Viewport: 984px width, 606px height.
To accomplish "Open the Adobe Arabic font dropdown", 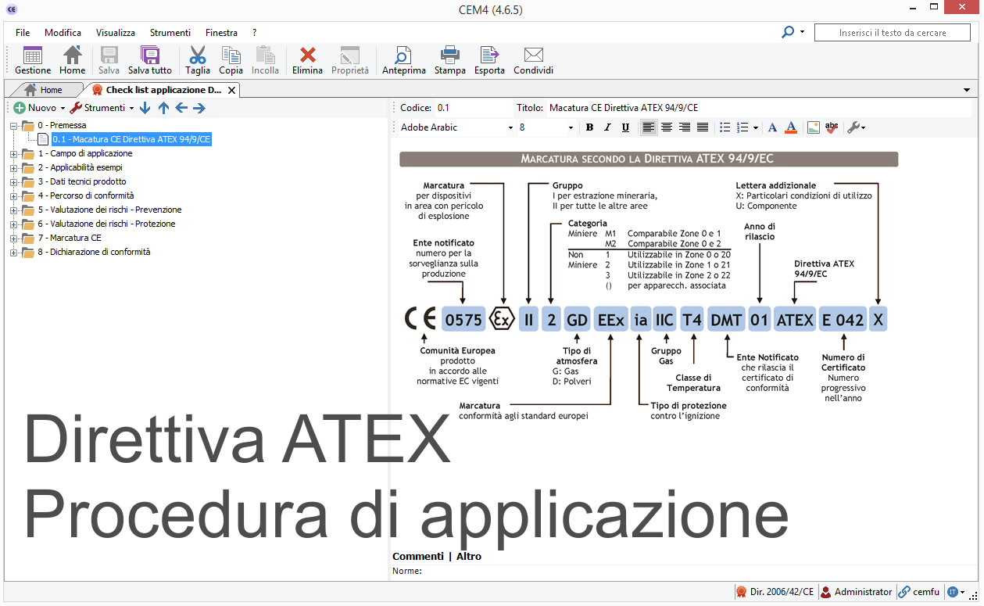I will point(510,127).
